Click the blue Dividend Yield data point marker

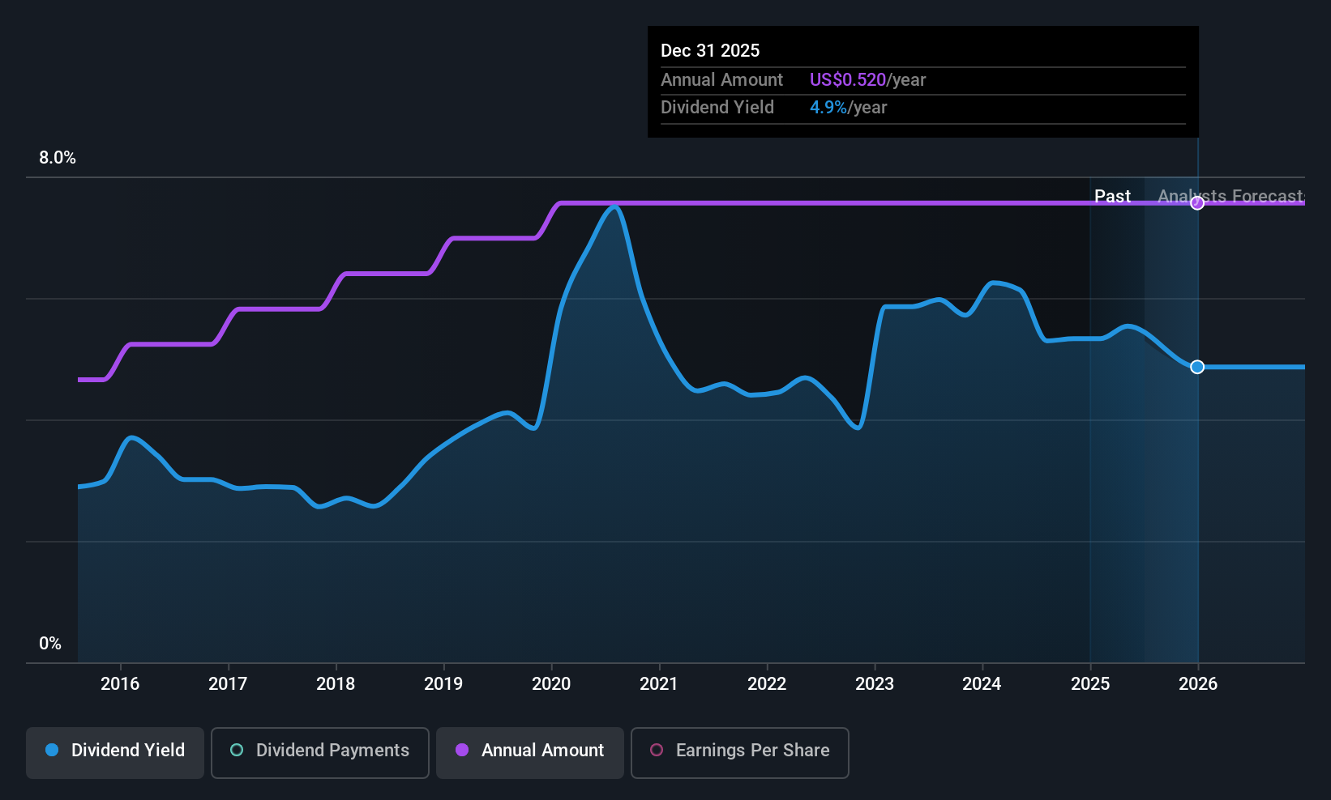pos(1197,367)
